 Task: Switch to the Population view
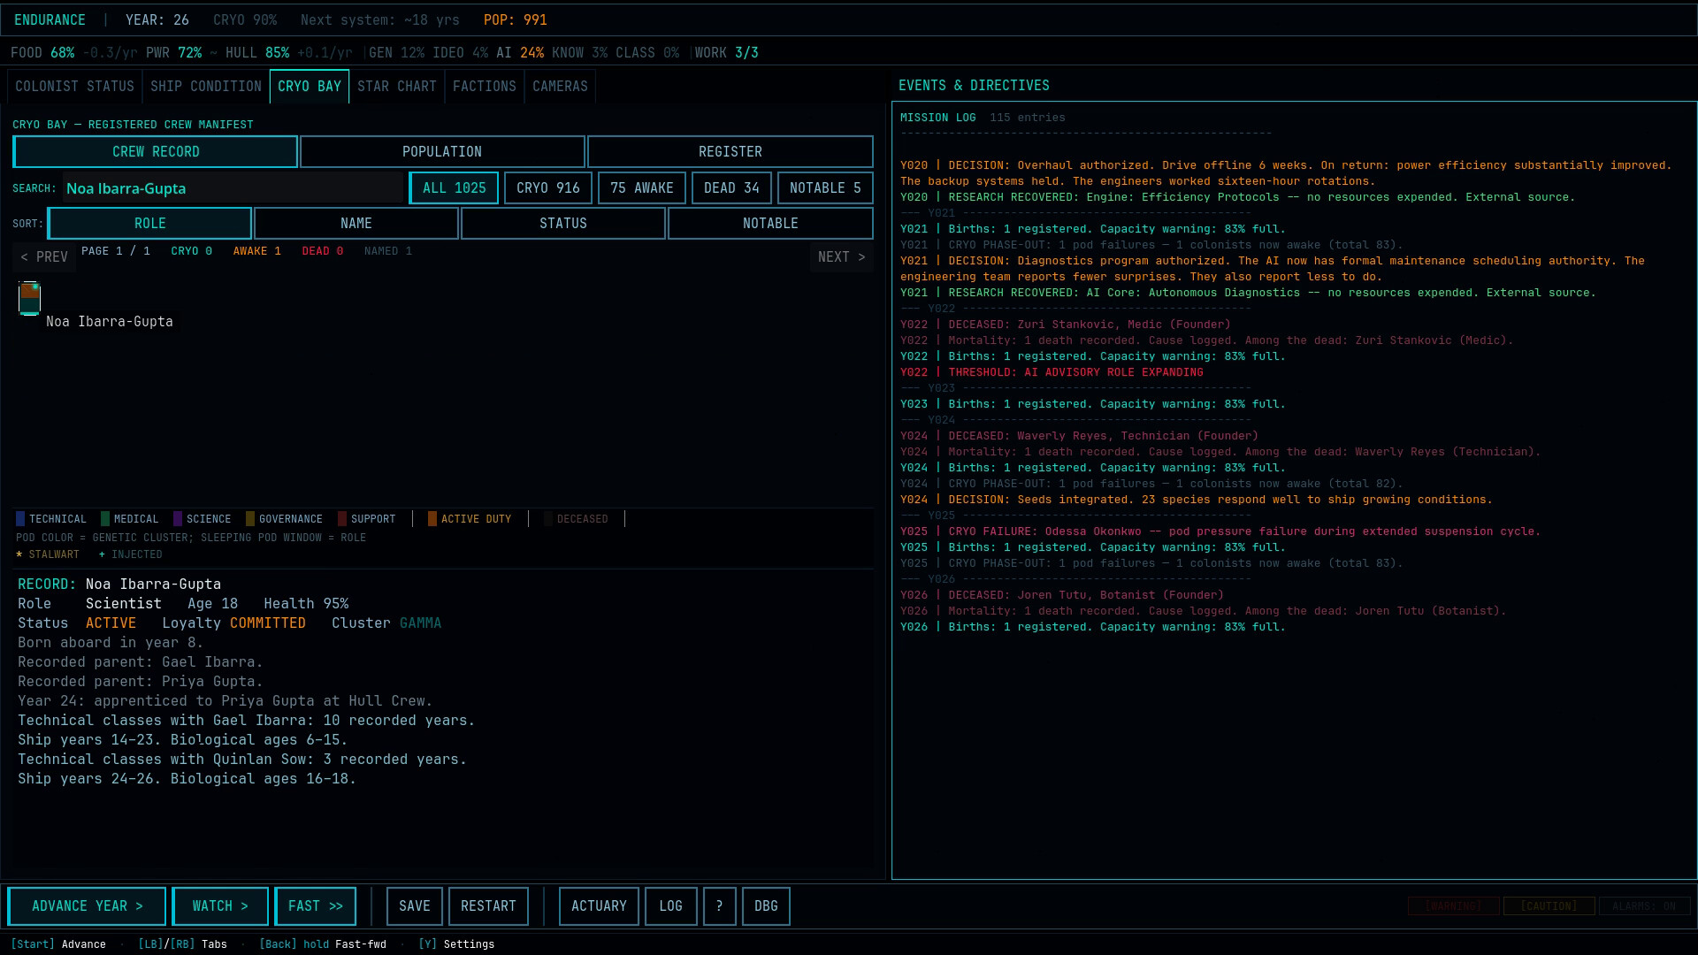(442, 152)
